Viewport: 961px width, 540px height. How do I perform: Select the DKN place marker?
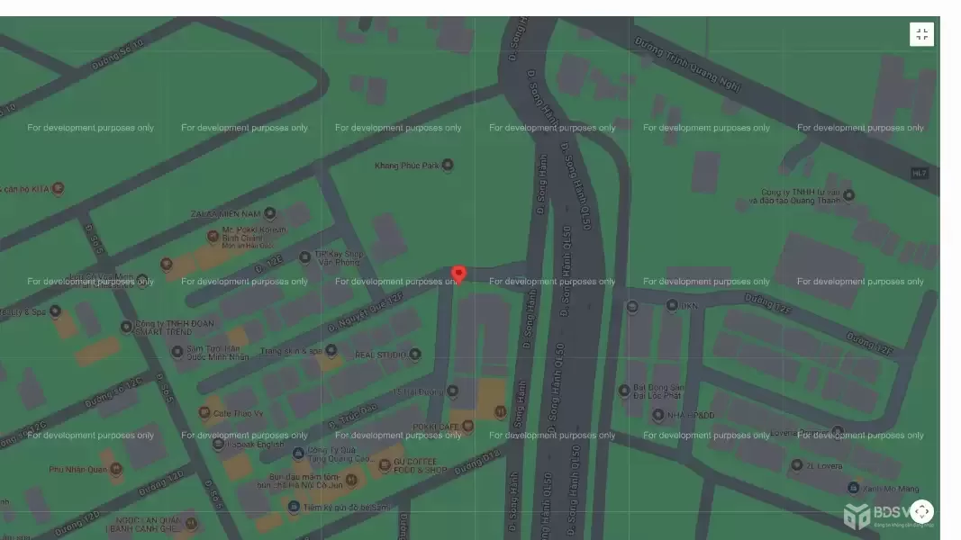tap(672, 305)
